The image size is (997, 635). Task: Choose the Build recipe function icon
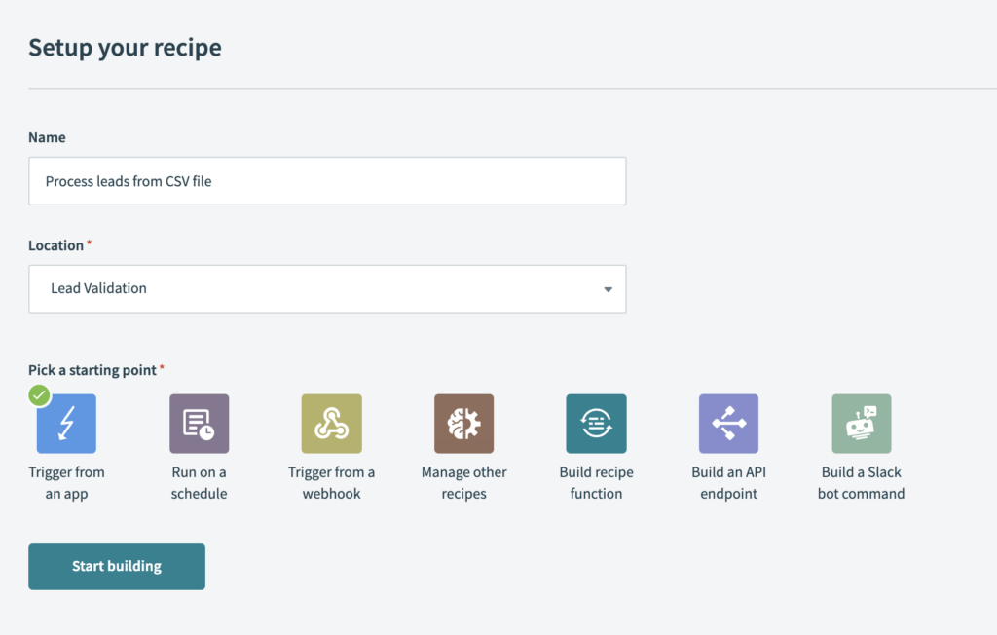[596, 424]
